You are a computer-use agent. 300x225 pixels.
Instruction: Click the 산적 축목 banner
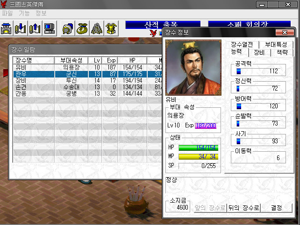[x=163, y=25]
